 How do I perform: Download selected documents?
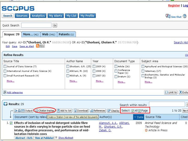coord(81,110)
